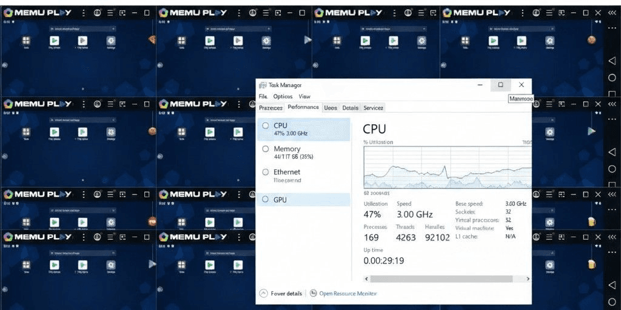621x310 pixels.
Task: Launch Play Games in bottom-left MEmu window
Action: coord(82,265)
